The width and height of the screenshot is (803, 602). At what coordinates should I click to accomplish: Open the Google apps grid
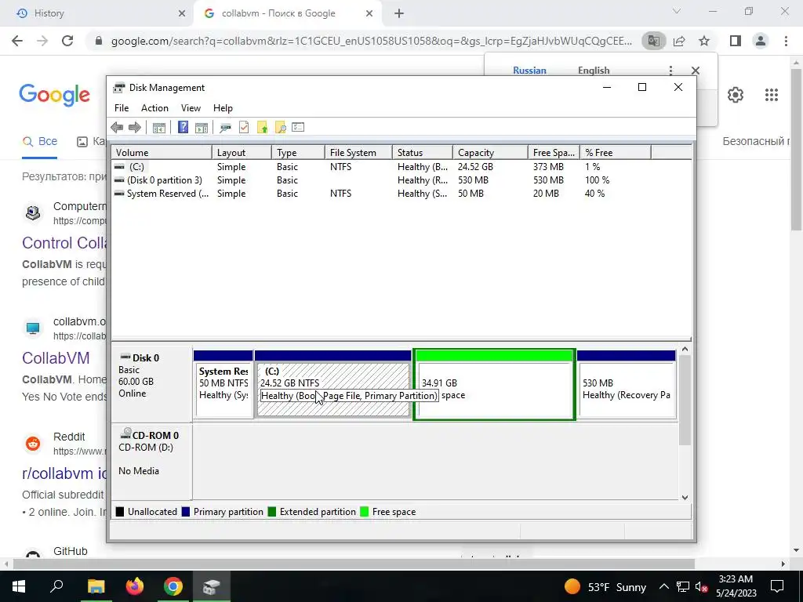tap(772, 95)
